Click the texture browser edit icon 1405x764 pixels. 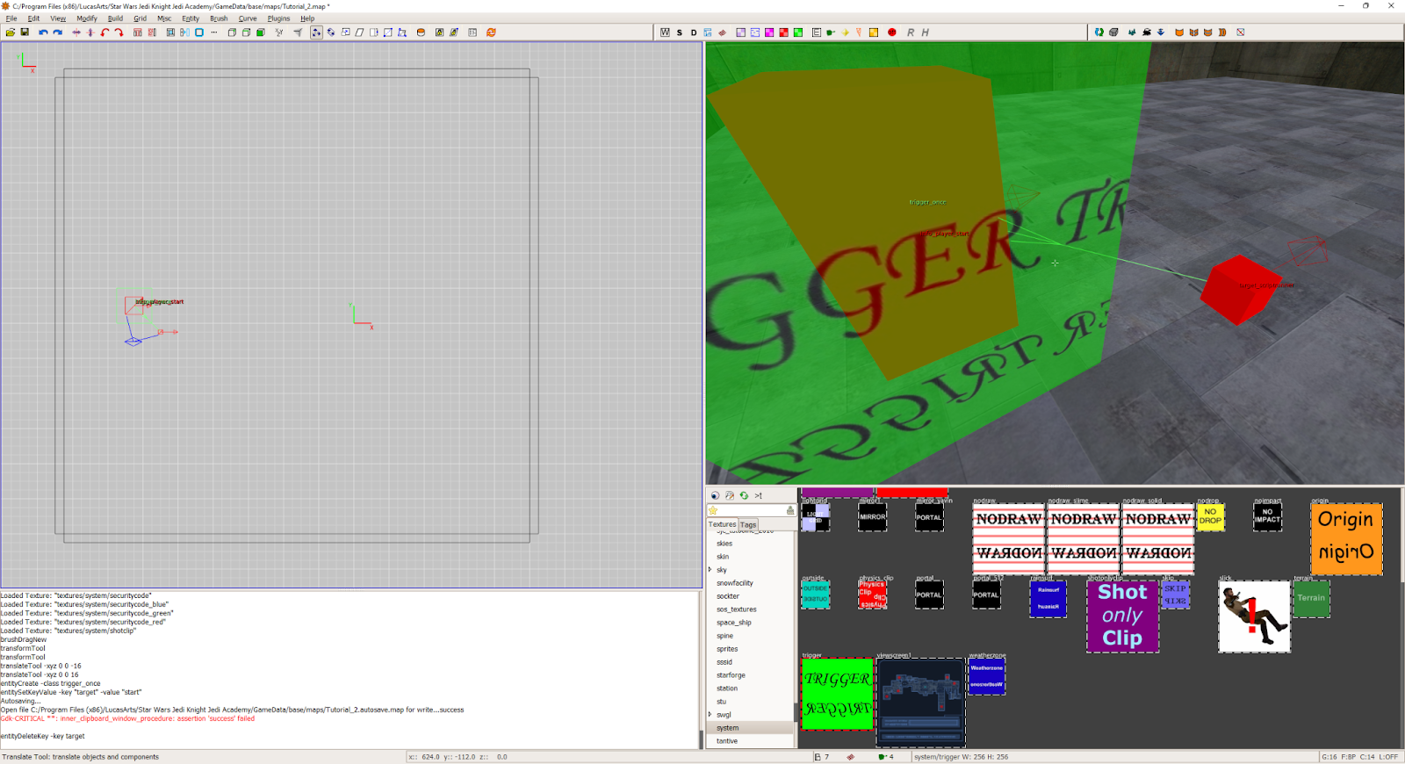pyautogui.click(x=729, y=495)
